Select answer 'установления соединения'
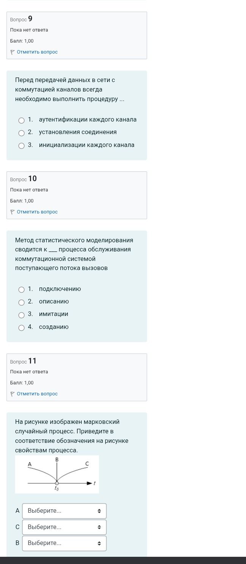Screen dimensions: 246x564 click(x=22, y=133)
